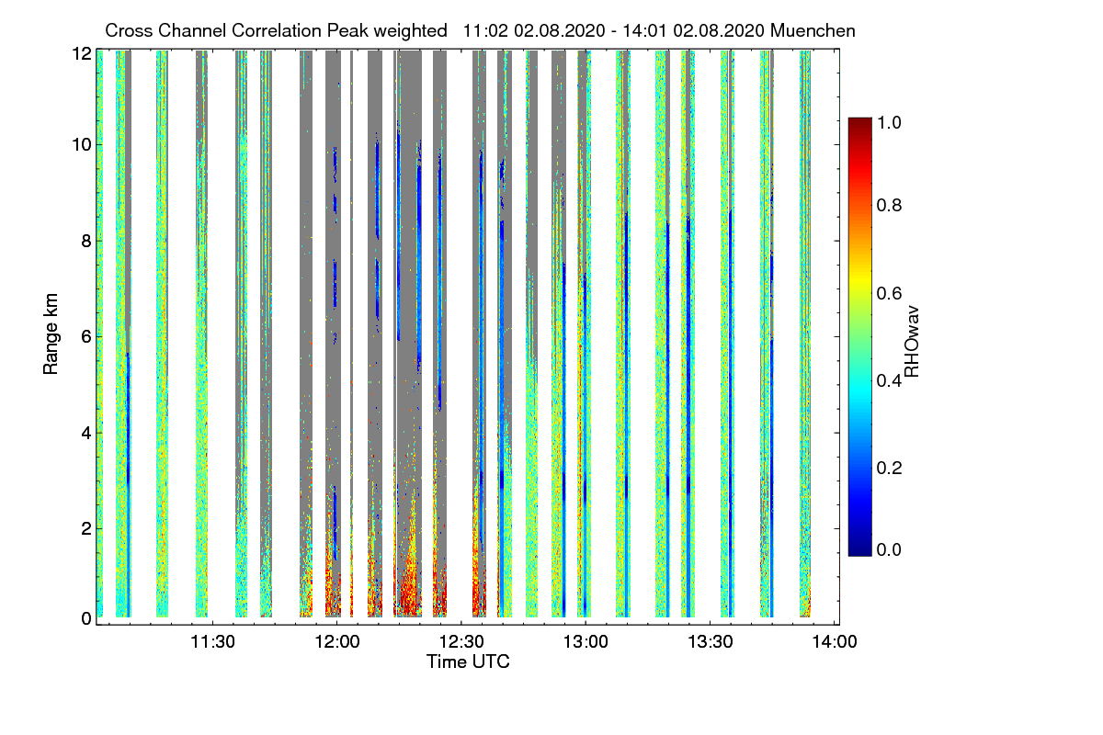Click the y-axis tick label '0'
The image size is (1103, 735).
86,619
